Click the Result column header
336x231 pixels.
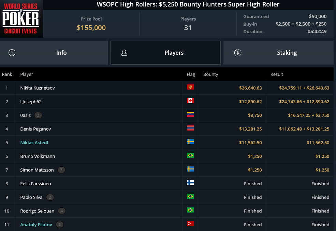277,74
